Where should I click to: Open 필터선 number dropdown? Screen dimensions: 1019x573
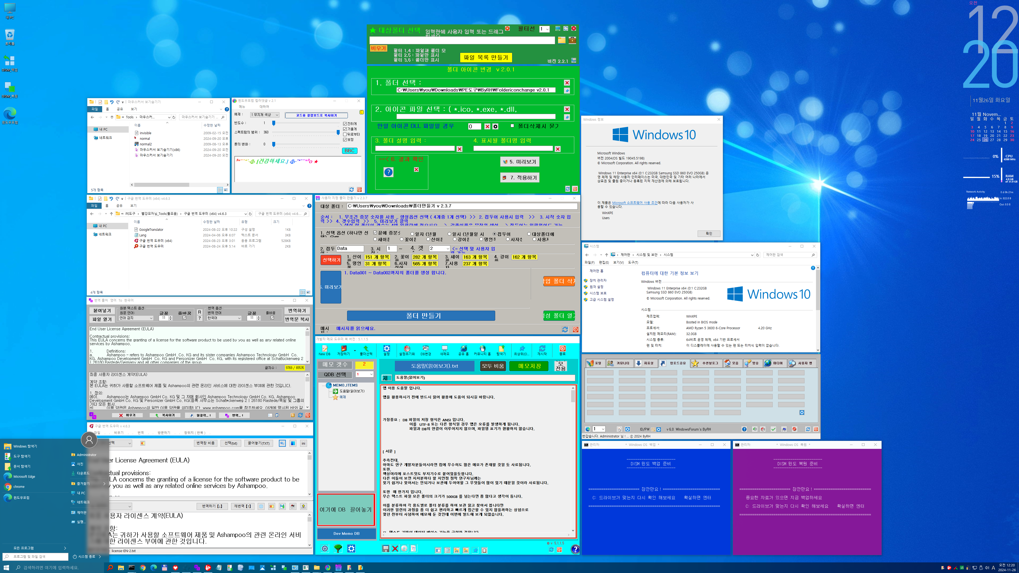[x=544, y=29]
